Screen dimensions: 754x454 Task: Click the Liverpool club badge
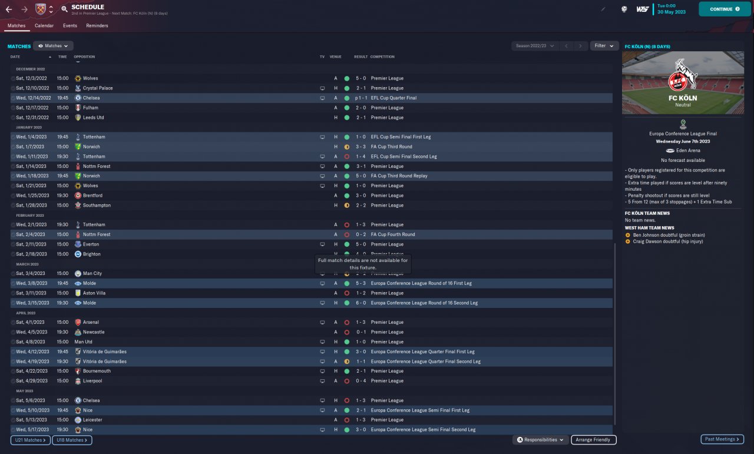(x=78, y=381)
